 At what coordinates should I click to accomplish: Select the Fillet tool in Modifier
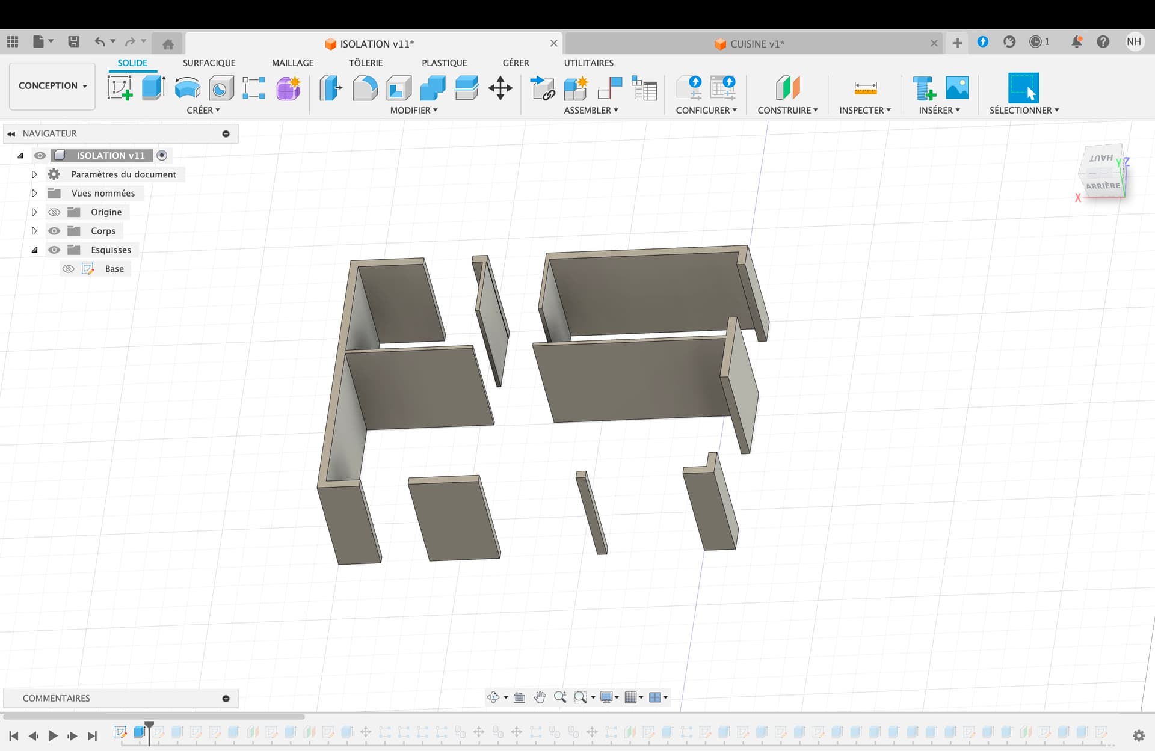365,88
